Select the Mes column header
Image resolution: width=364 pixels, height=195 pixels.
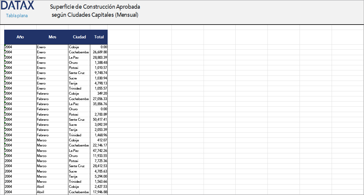[x=52, y=37]
